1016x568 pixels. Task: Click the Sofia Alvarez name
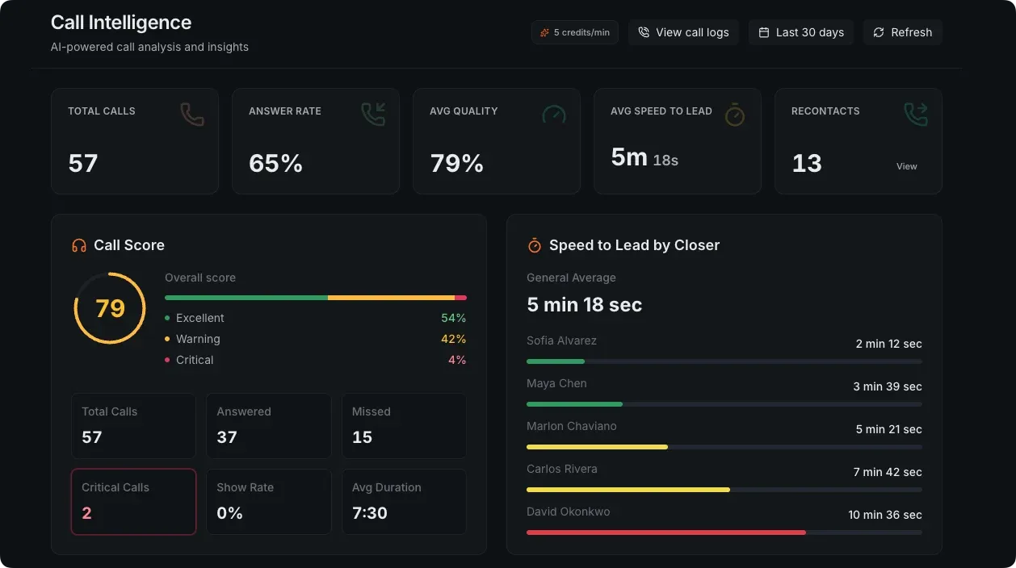[x=561, y=340]
